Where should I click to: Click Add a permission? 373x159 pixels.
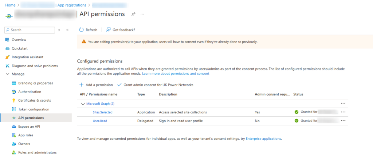click(x=96, y=85)
